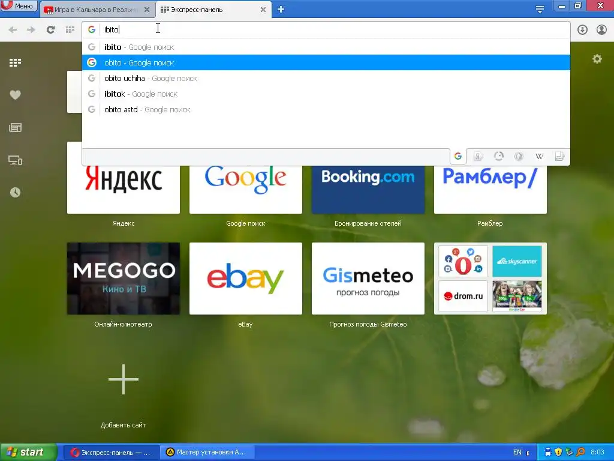This screenshot has width=614, height=461.
Task: Open synced tabs devices icon in sidebar
Action: point(15,160)
